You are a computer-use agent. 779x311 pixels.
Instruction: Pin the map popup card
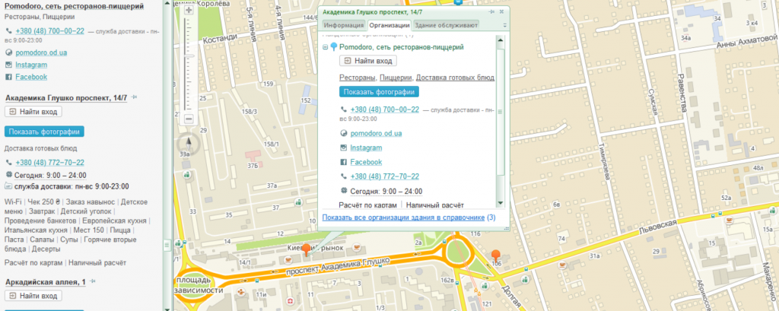[492, 11]
